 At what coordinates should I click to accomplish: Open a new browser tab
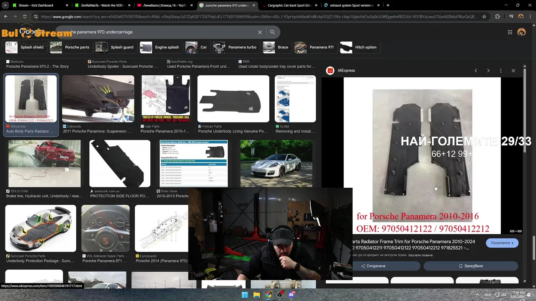(x=388, y=5)
